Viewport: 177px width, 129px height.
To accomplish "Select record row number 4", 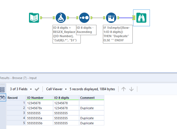I will [16, 118].
